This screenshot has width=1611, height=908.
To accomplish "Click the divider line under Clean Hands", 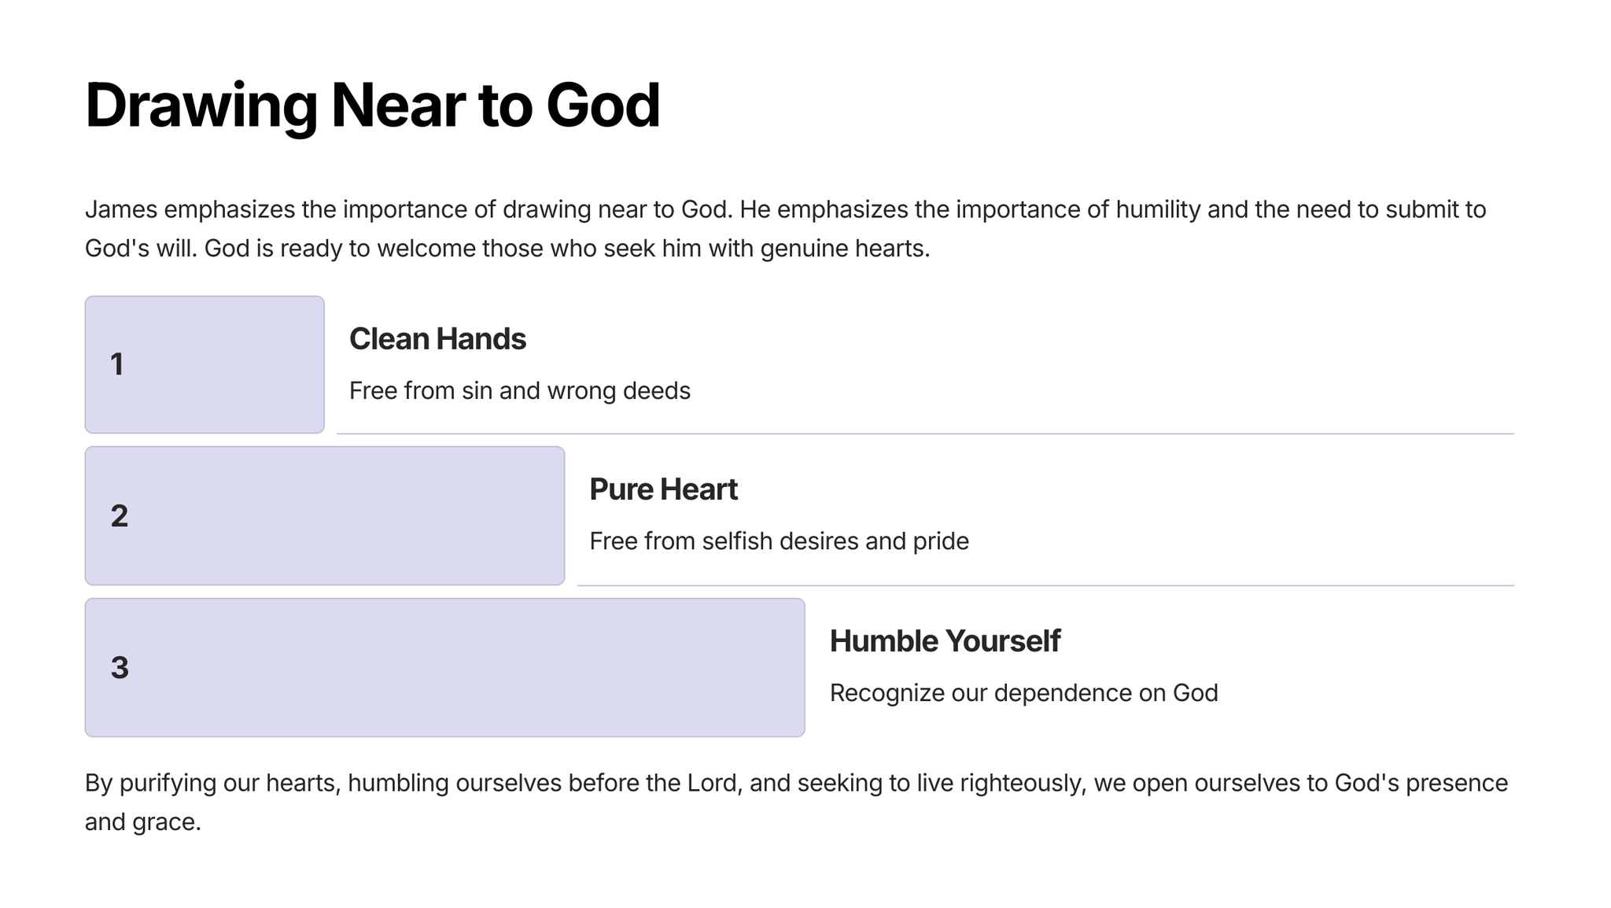I will [924, 434].
